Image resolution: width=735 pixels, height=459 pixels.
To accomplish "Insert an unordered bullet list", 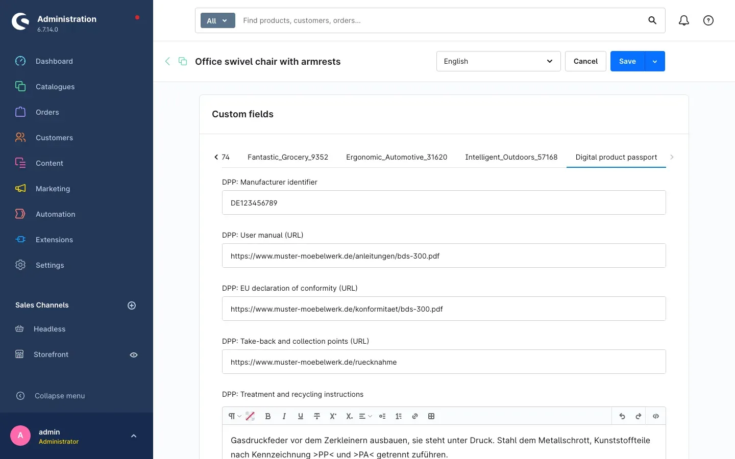I will pos(382,416).
